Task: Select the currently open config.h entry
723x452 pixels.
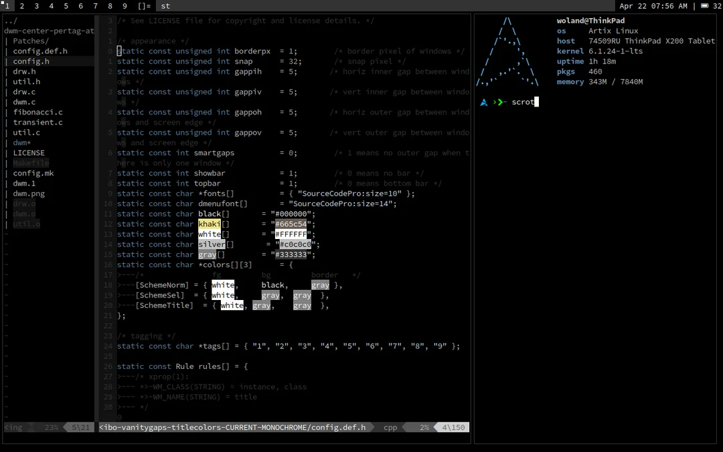Action: pyautogui.click(x=31, y=61)
